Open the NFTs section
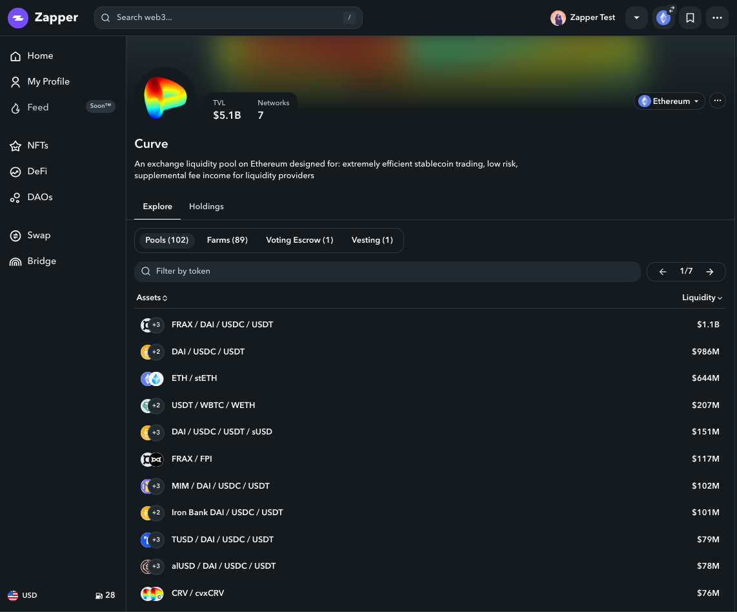Screen dimensions: 737x612 click(29, 146)
